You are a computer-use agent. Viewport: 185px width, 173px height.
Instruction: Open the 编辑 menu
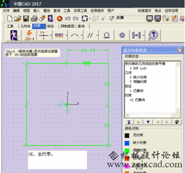[16, 11]
